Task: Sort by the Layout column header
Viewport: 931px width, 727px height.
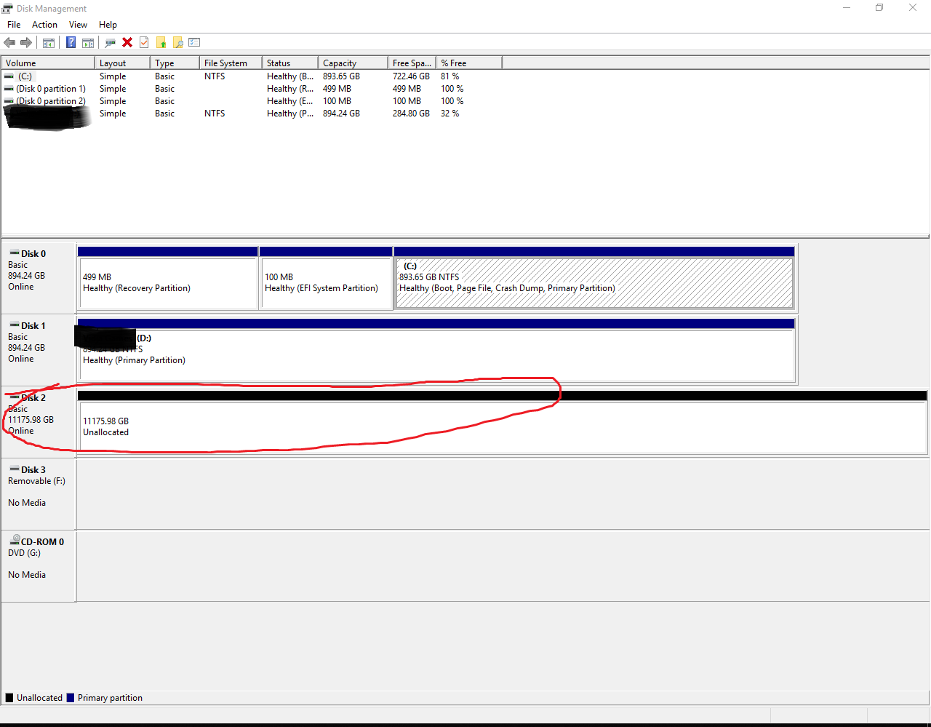Action: [122, 63]
